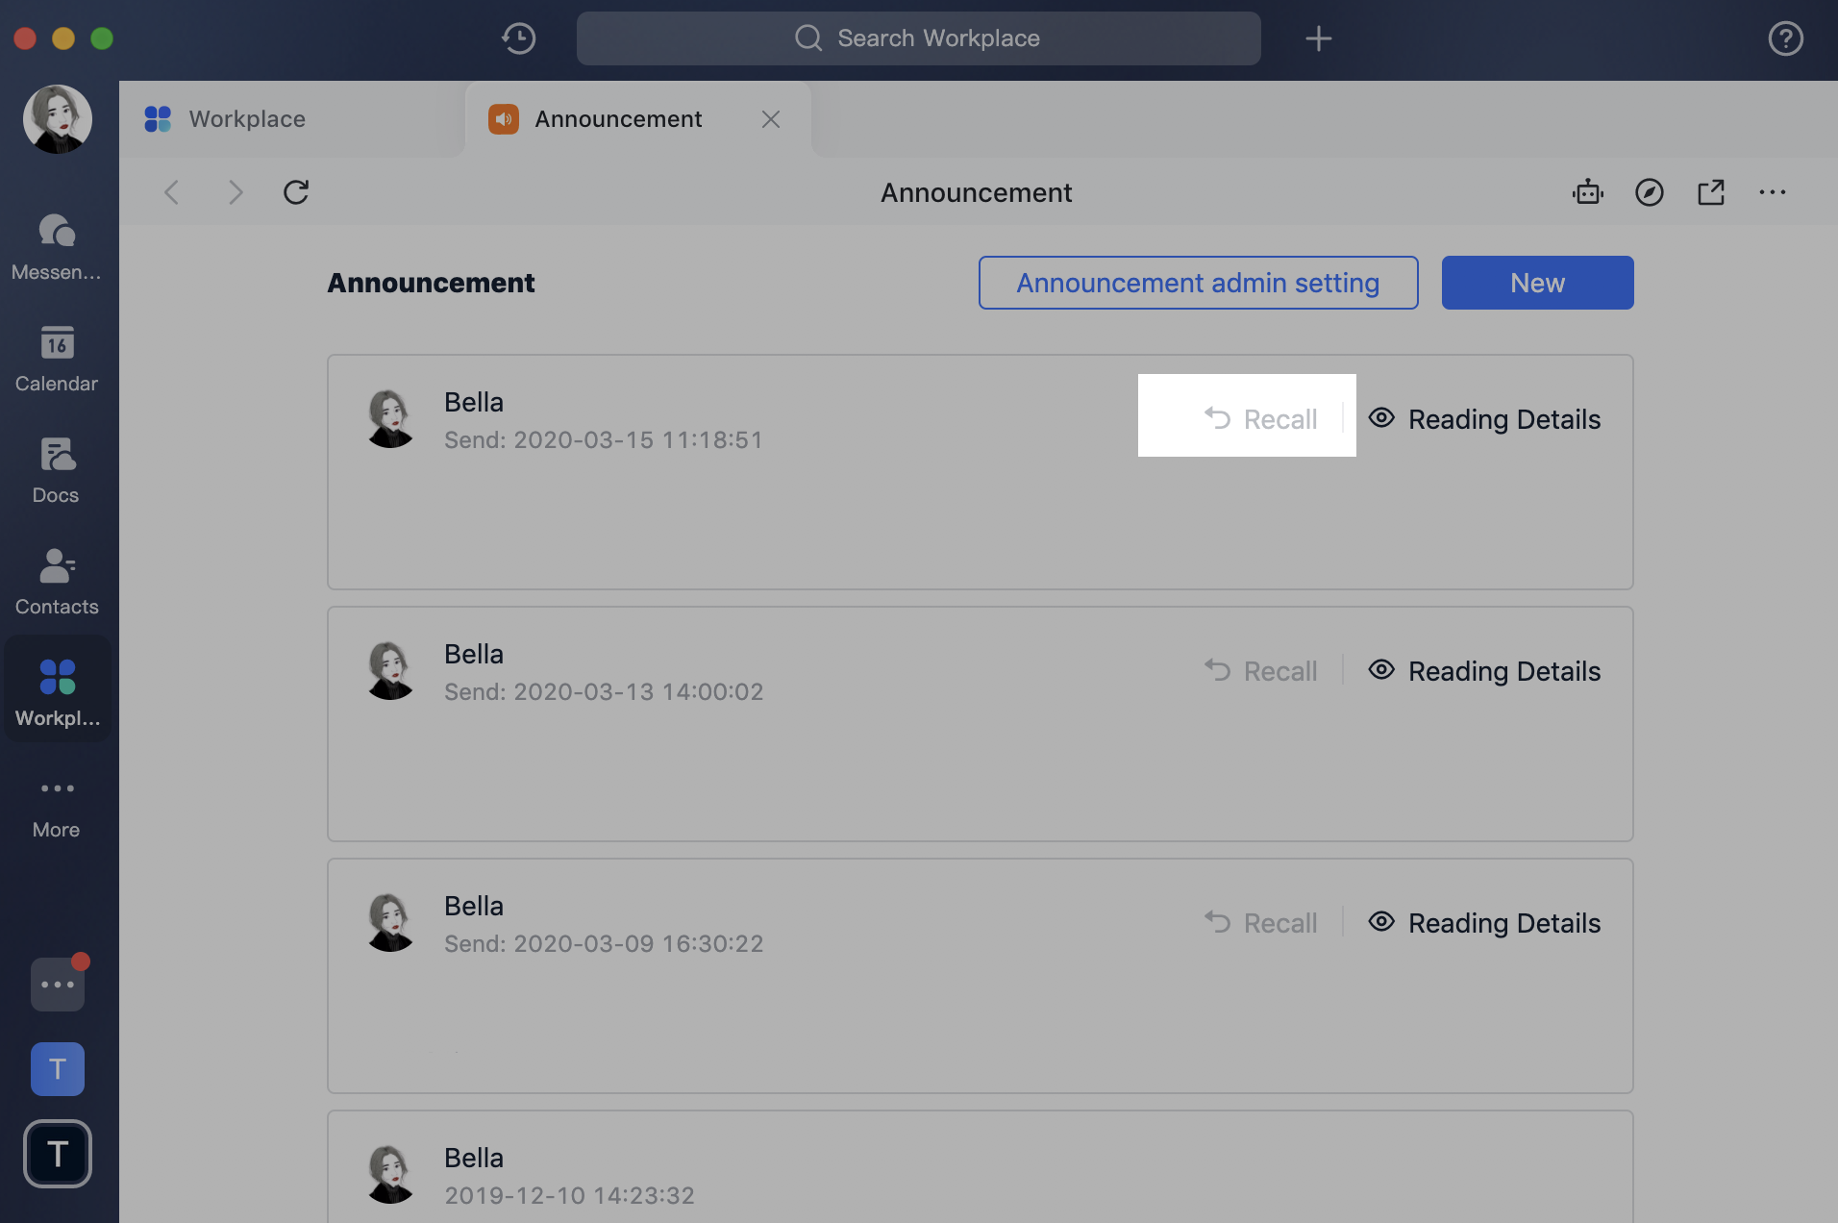Viewport: 1838px width, 1223px height.
Task: Open announcement in new window icon
Action: coord(1711,192)
